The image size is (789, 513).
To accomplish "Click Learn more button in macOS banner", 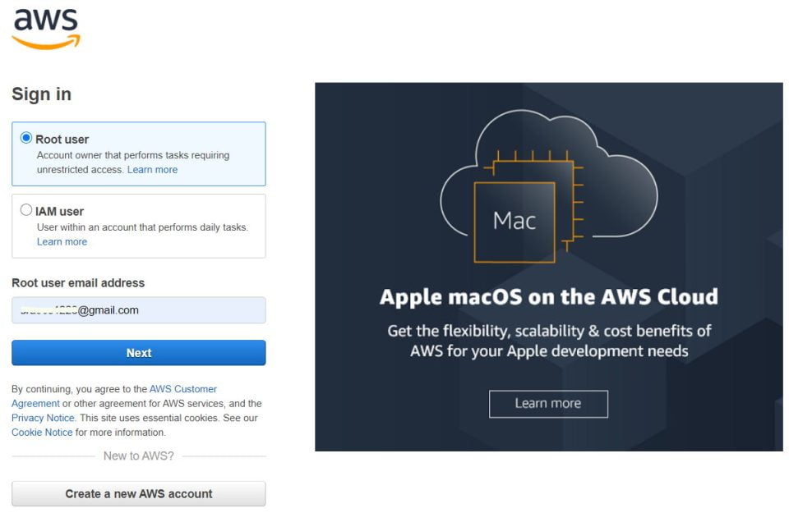I will click(x=548, y=404).
